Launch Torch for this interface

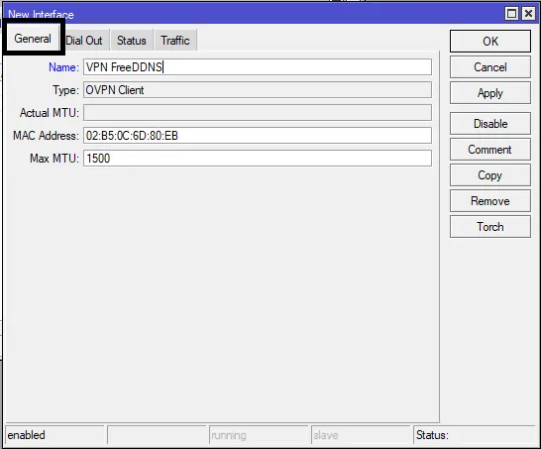(489, 227)
